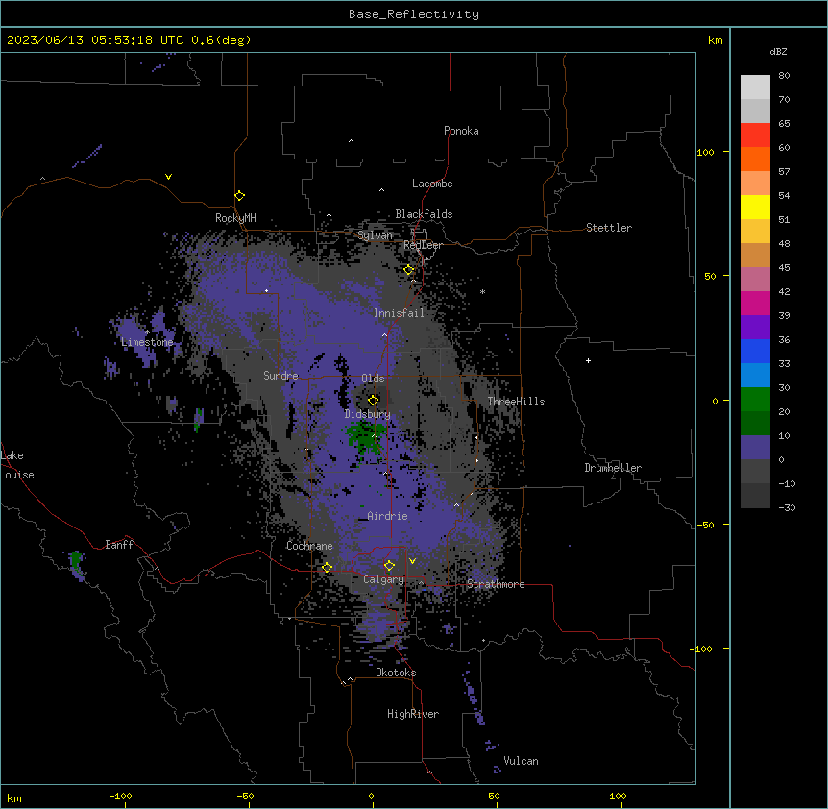Click the Okotoks city label

396,673
